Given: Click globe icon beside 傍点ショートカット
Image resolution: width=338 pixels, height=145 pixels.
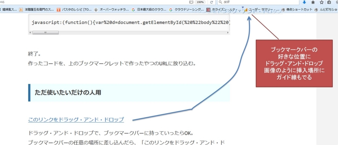Looking at the screenshot, I should click(x=283, y=10).
